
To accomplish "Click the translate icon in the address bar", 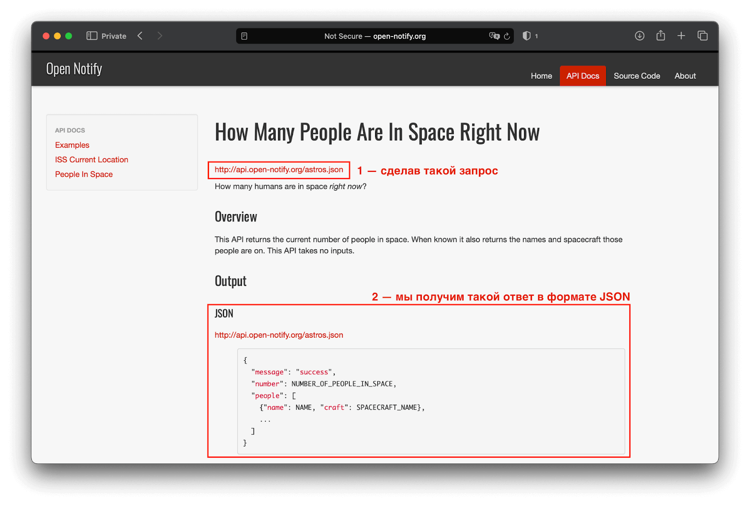I will [495, 36].
